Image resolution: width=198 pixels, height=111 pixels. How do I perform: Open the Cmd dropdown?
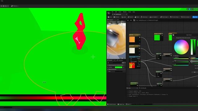pos(128,104)
